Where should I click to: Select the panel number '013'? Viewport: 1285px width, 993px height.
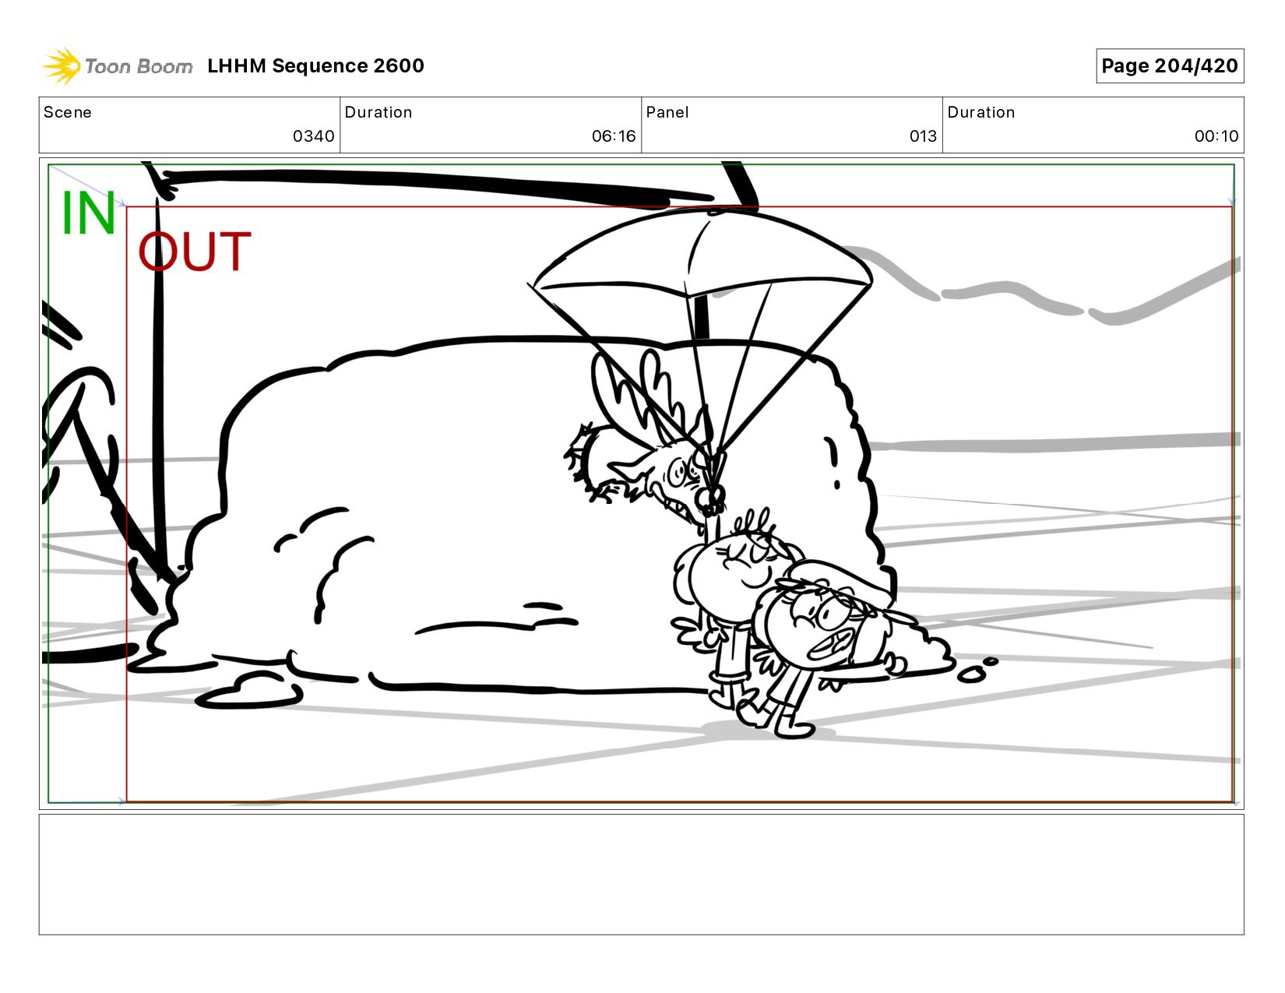click(923, 136)
